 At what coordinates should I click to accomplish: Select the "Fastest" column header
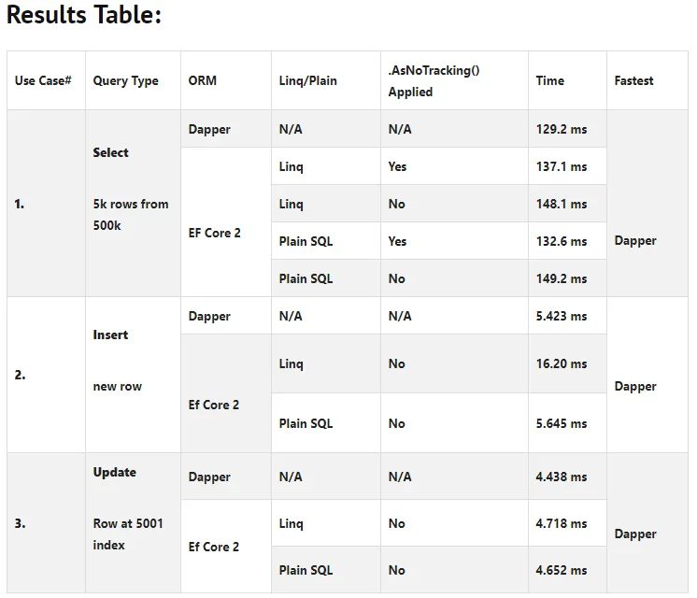[633, 81]
